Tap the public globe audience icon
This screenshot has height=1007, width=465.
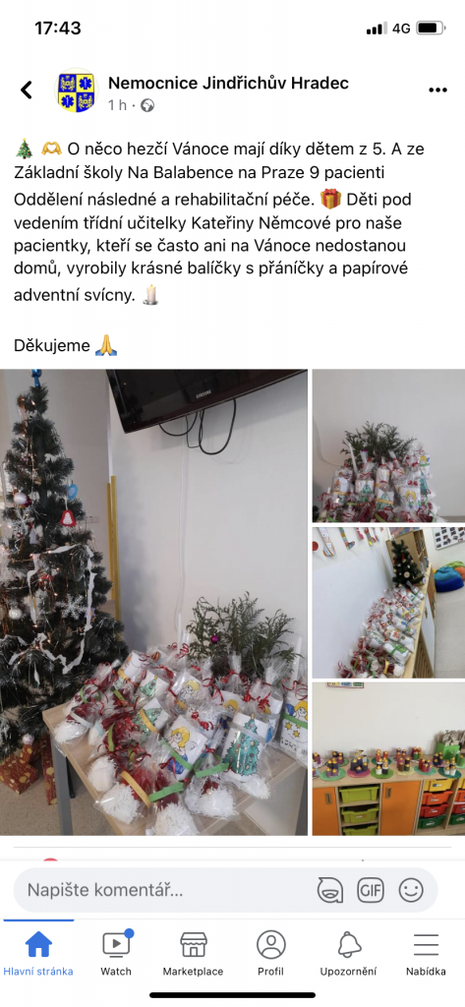(x=147, y=105)
